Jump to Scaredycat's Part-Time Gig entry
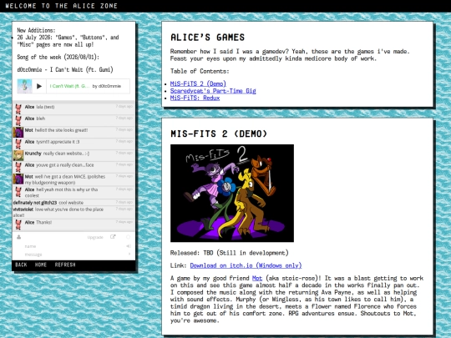451x338 pixels. tap(213, 91)
